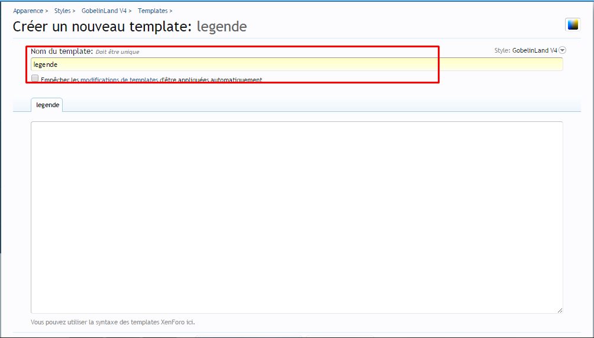Click the Style: label text
The image size is (594, 338).
[502, 51]
